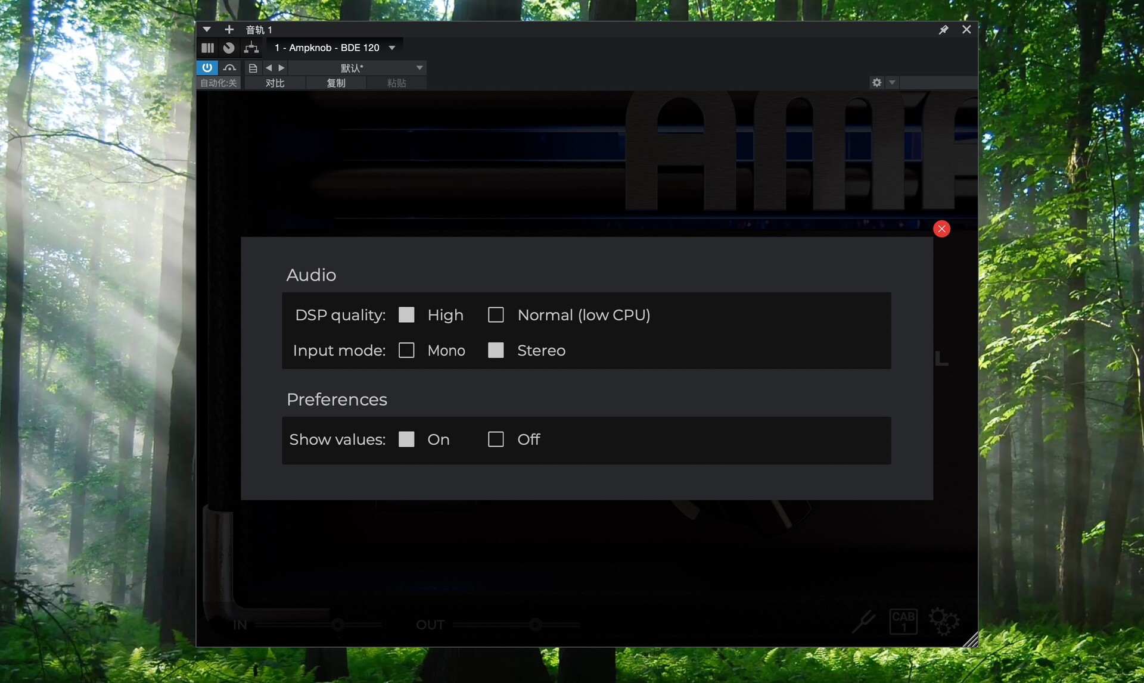The height and width of the screenshot is (683, 1144).
Task: Open the routing view icon
Action: click(x=251, y=48)
